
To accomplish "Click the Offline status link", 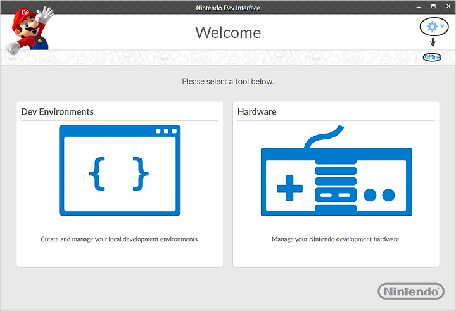I will (432, 57).
